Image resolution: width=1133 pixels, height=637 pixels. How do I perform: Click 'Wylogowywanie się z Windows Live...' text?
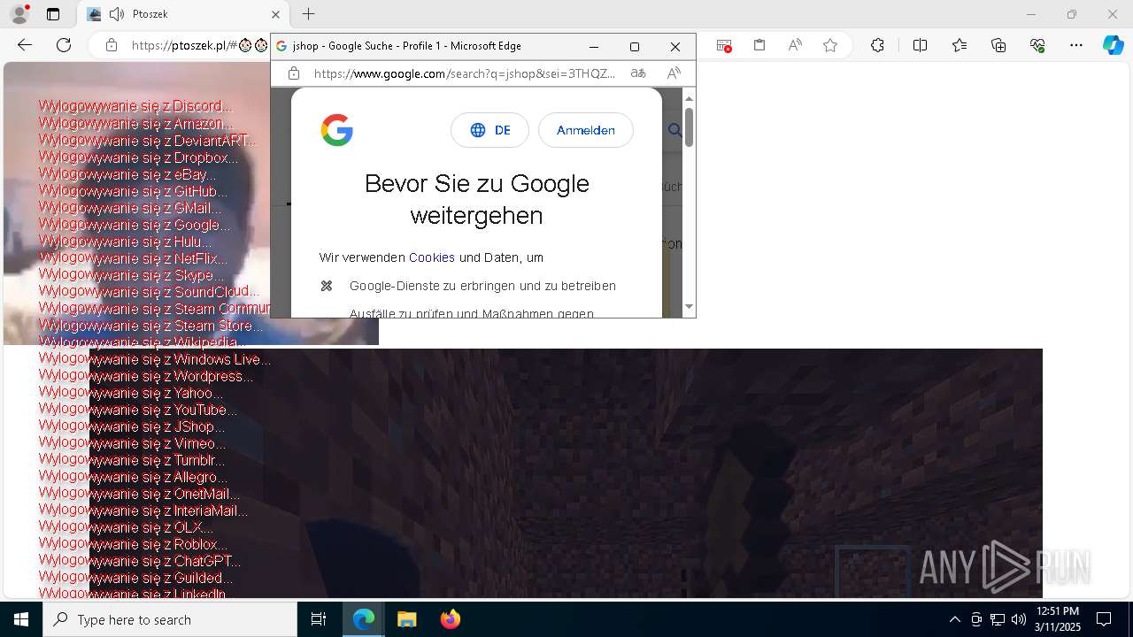[x=155, y=359]
